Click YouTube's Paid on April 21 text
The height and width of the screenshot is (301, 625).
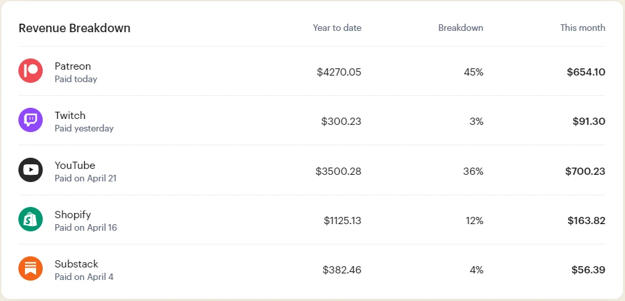click(x=85, y=178)
